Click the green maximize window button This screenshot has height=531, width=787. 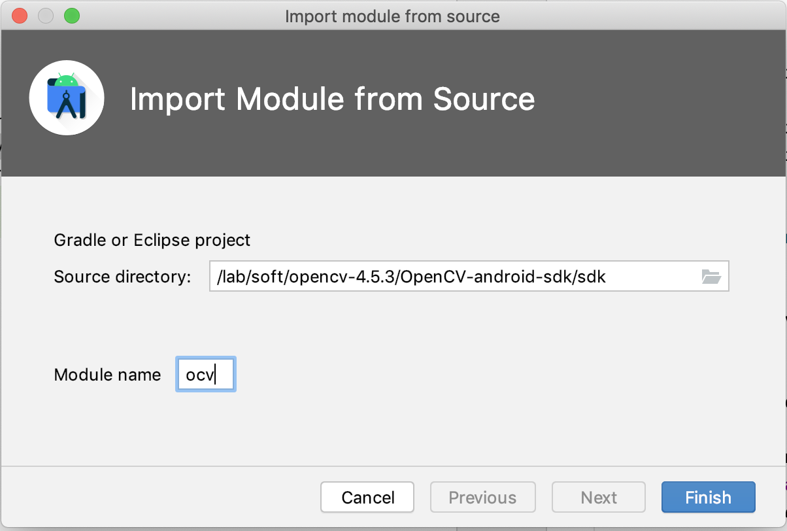(x=71, y=16)
